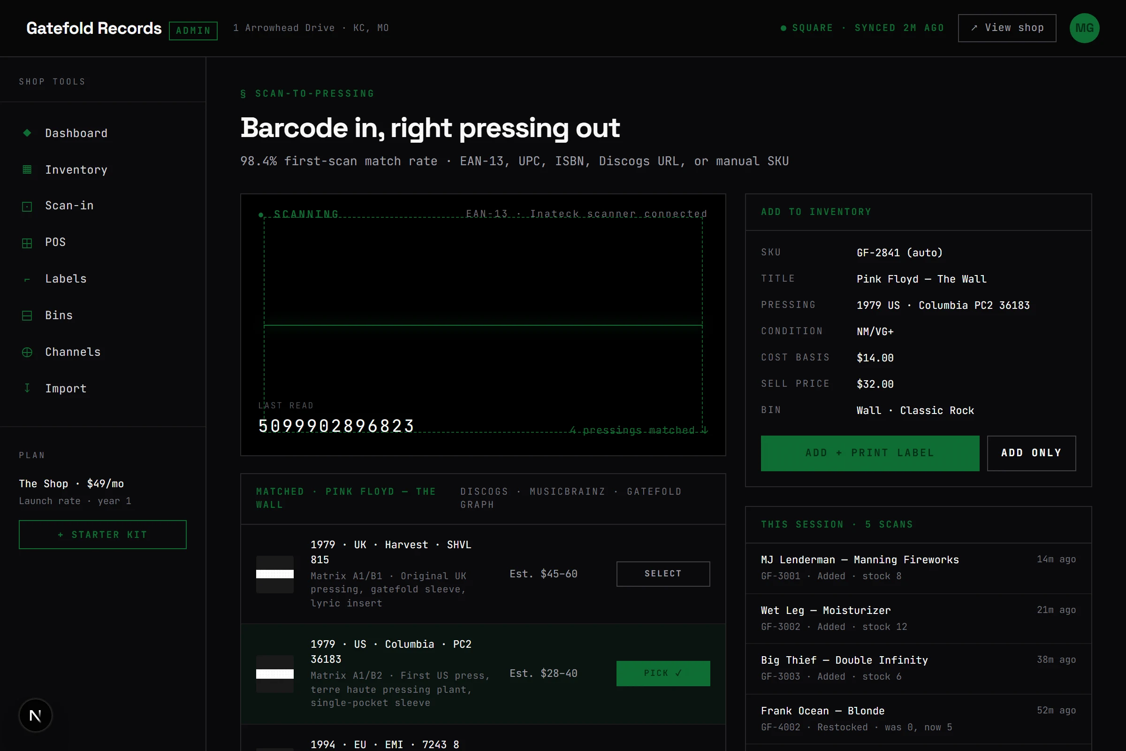Click the Pick button for Columbia pressing

[663, 674]
